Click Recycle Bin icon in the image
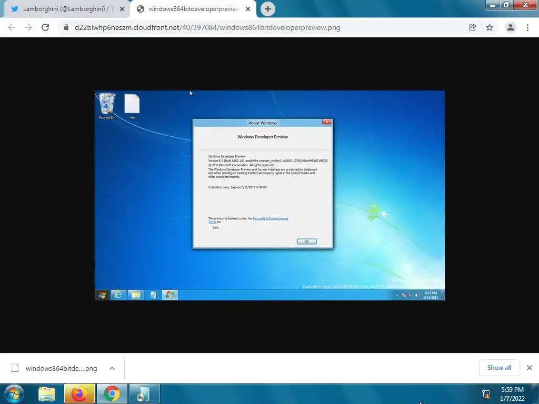The height and width of the screenshot is (404, 539). pyautogui.click(x=107, y=106)
